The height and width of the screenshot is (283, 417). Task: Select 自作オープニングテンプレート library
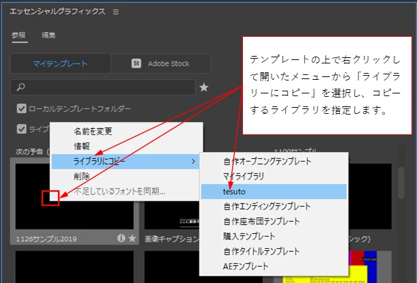[x=274, y=162]
